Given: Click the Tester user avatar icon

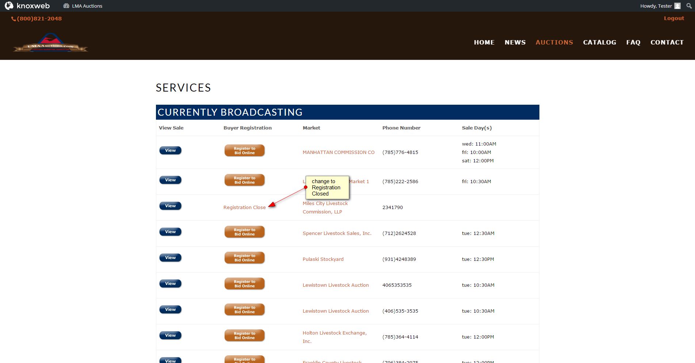Looking at the screenshot, I should click(x=677, y=6).
